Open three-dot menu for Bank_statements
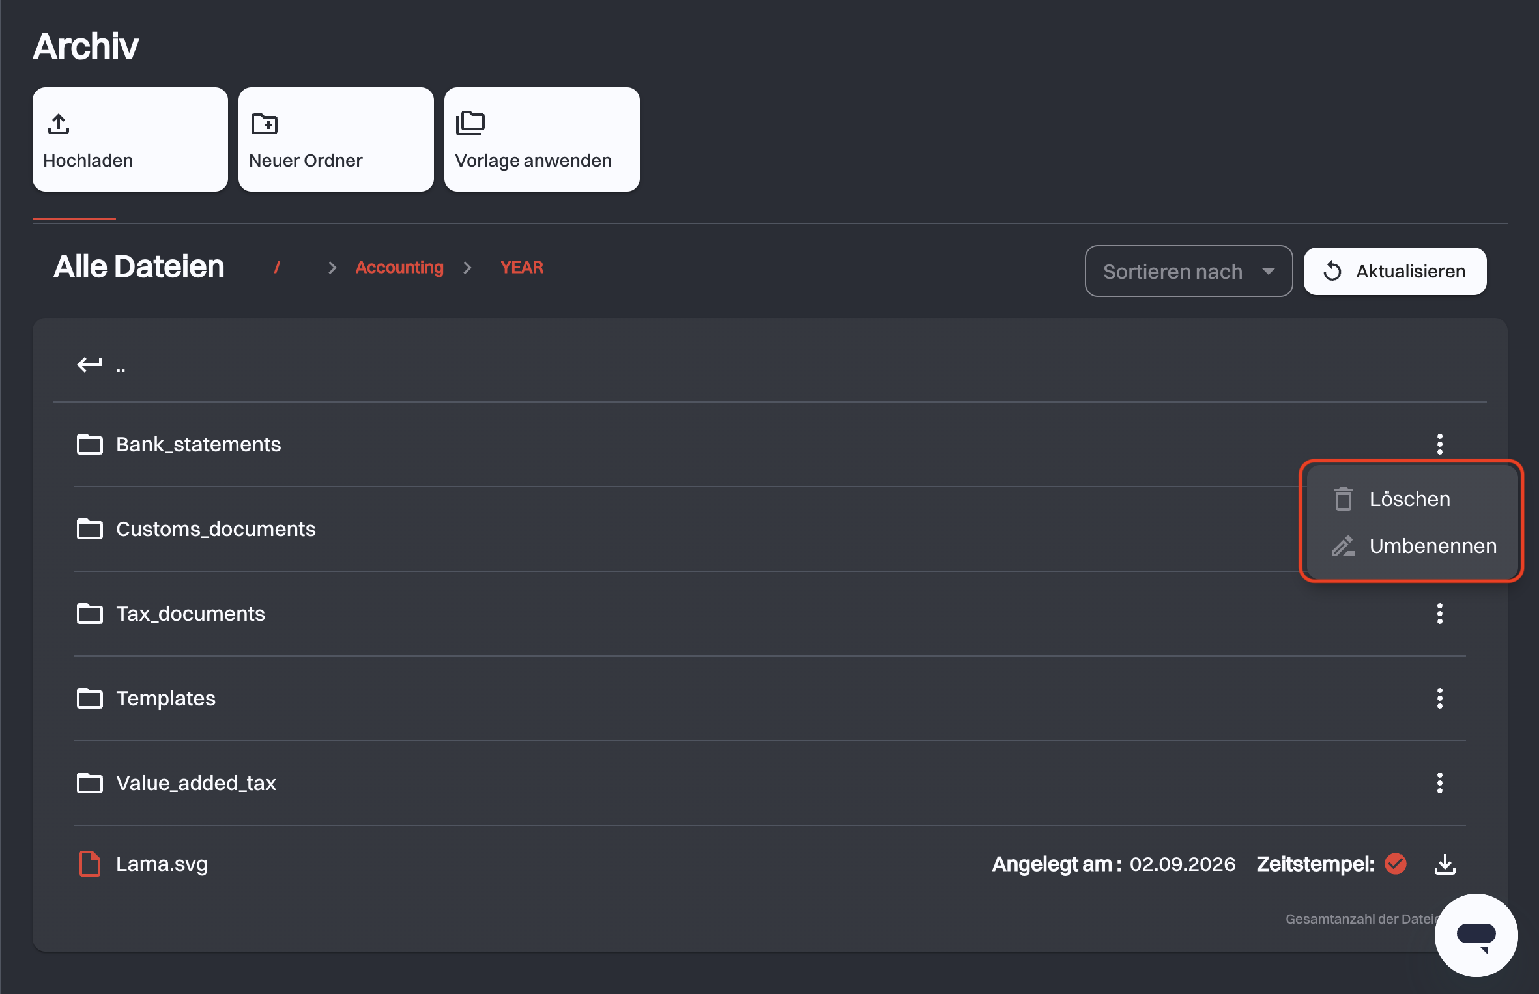1539x994 pixels. click(1440, 444)
